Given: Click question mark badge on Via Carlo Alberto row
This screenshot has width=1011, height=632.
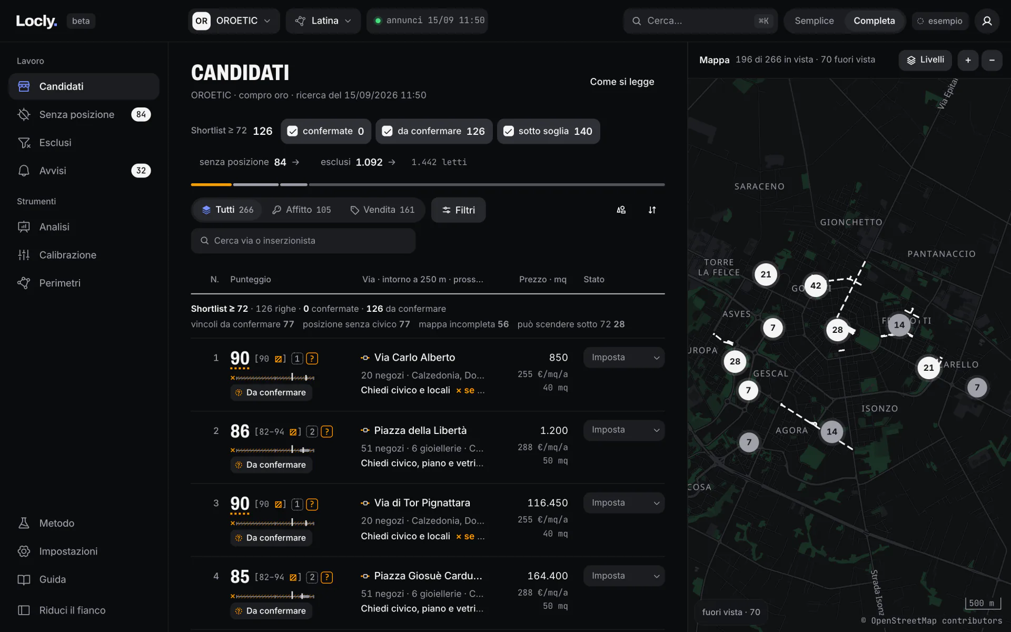Looking at the screenshot, I should (312, 359).
